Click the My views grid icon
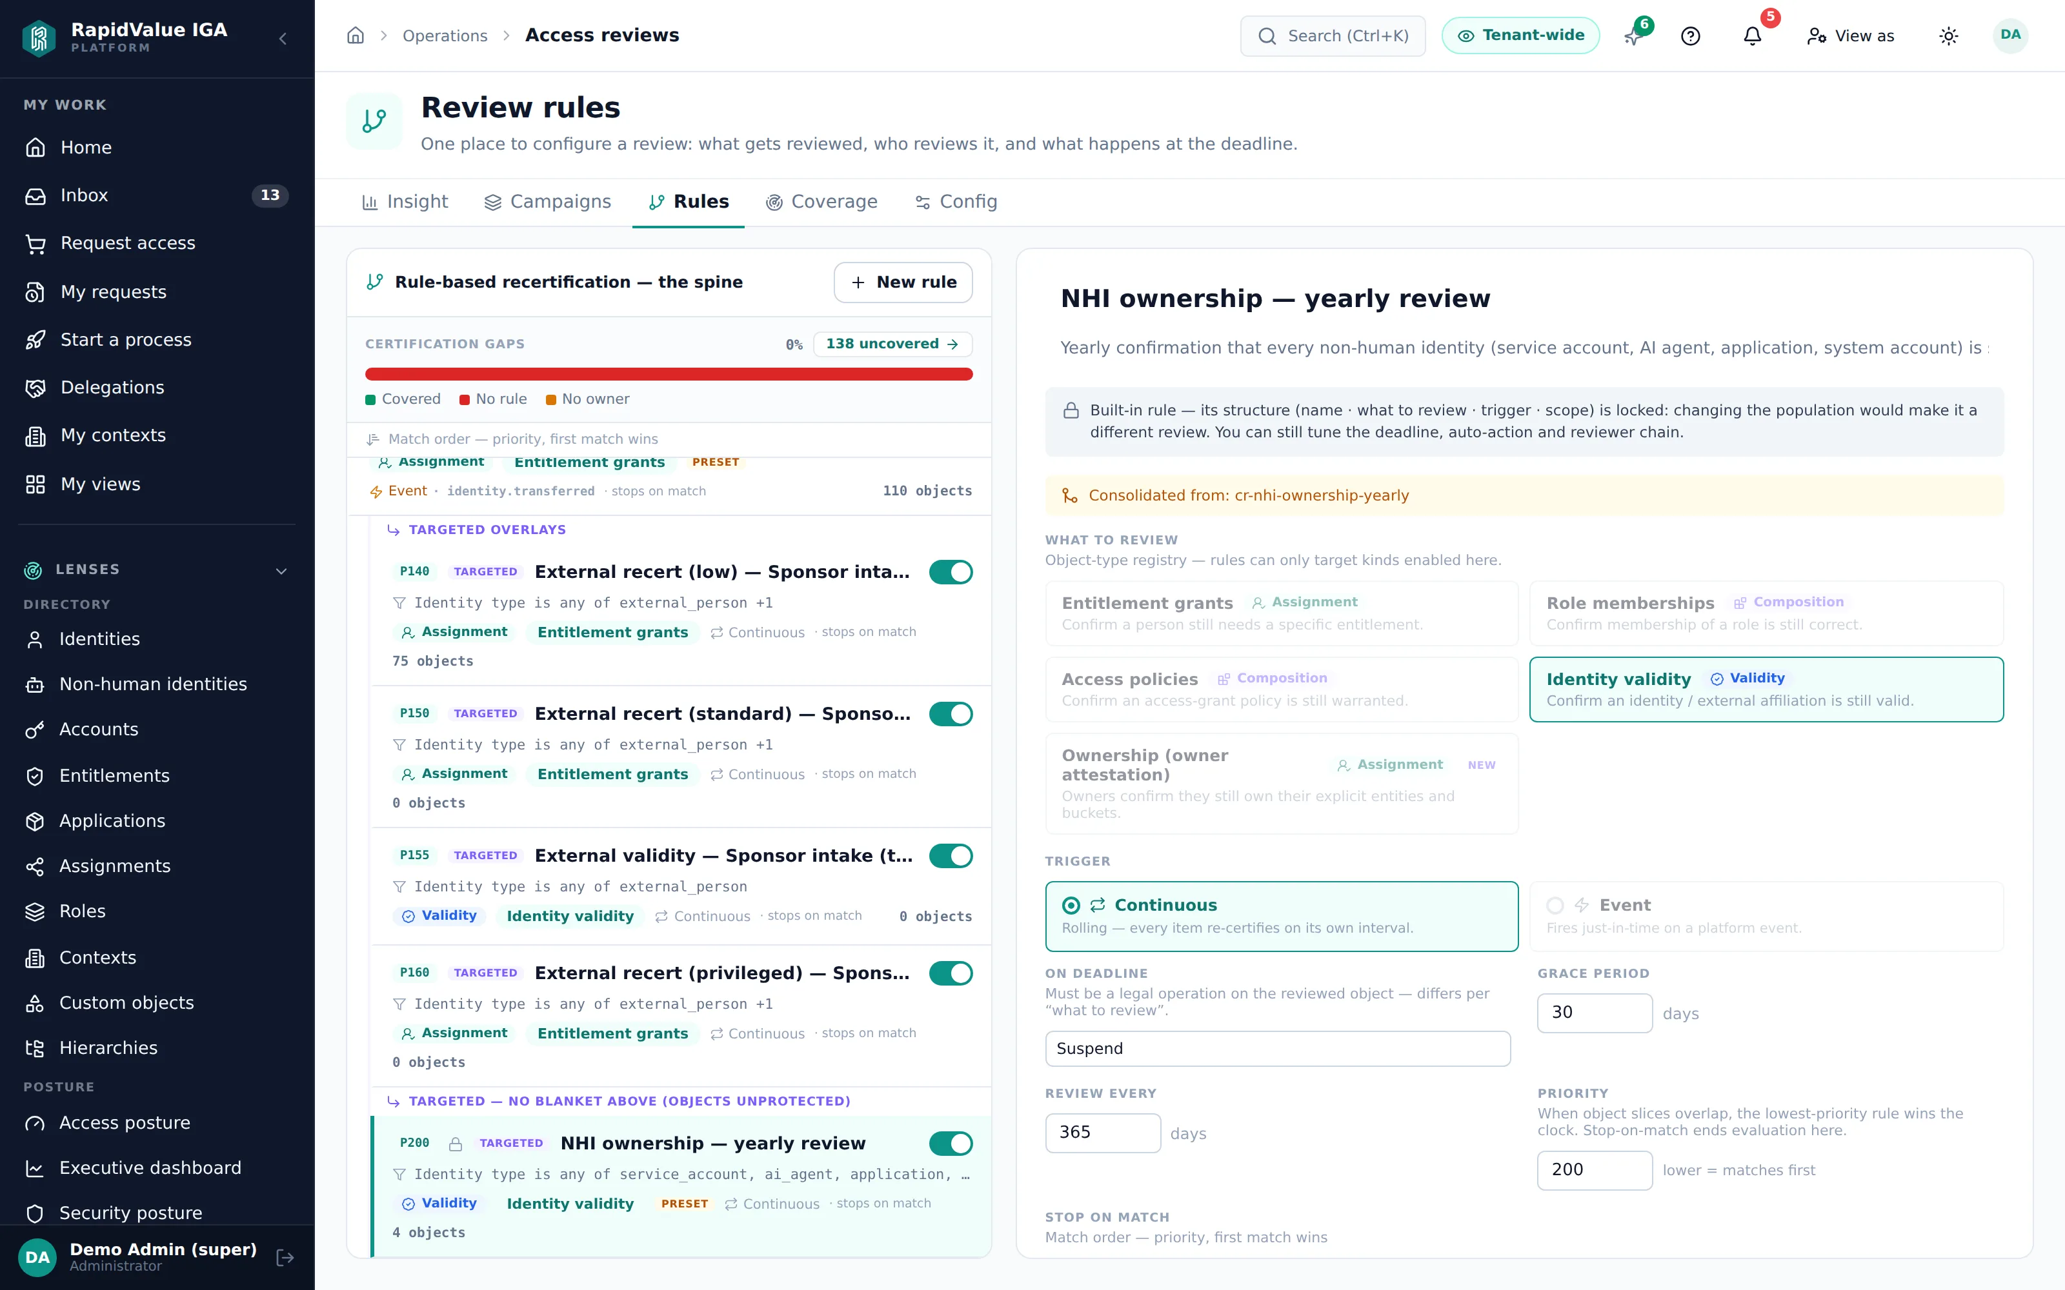2065x1290 pixels. tap(35, 484)
